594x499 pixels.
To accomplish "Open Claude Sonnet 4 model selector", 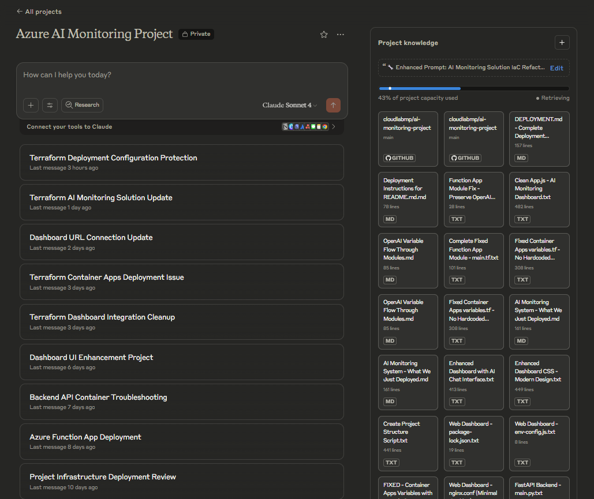I will click(x=290, y=105).
